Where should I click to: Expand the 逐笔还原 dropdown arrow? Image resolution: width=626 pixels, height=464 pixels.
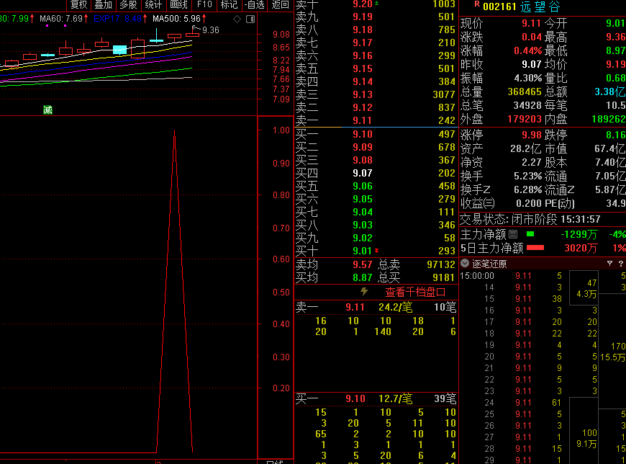coord(465,263)
